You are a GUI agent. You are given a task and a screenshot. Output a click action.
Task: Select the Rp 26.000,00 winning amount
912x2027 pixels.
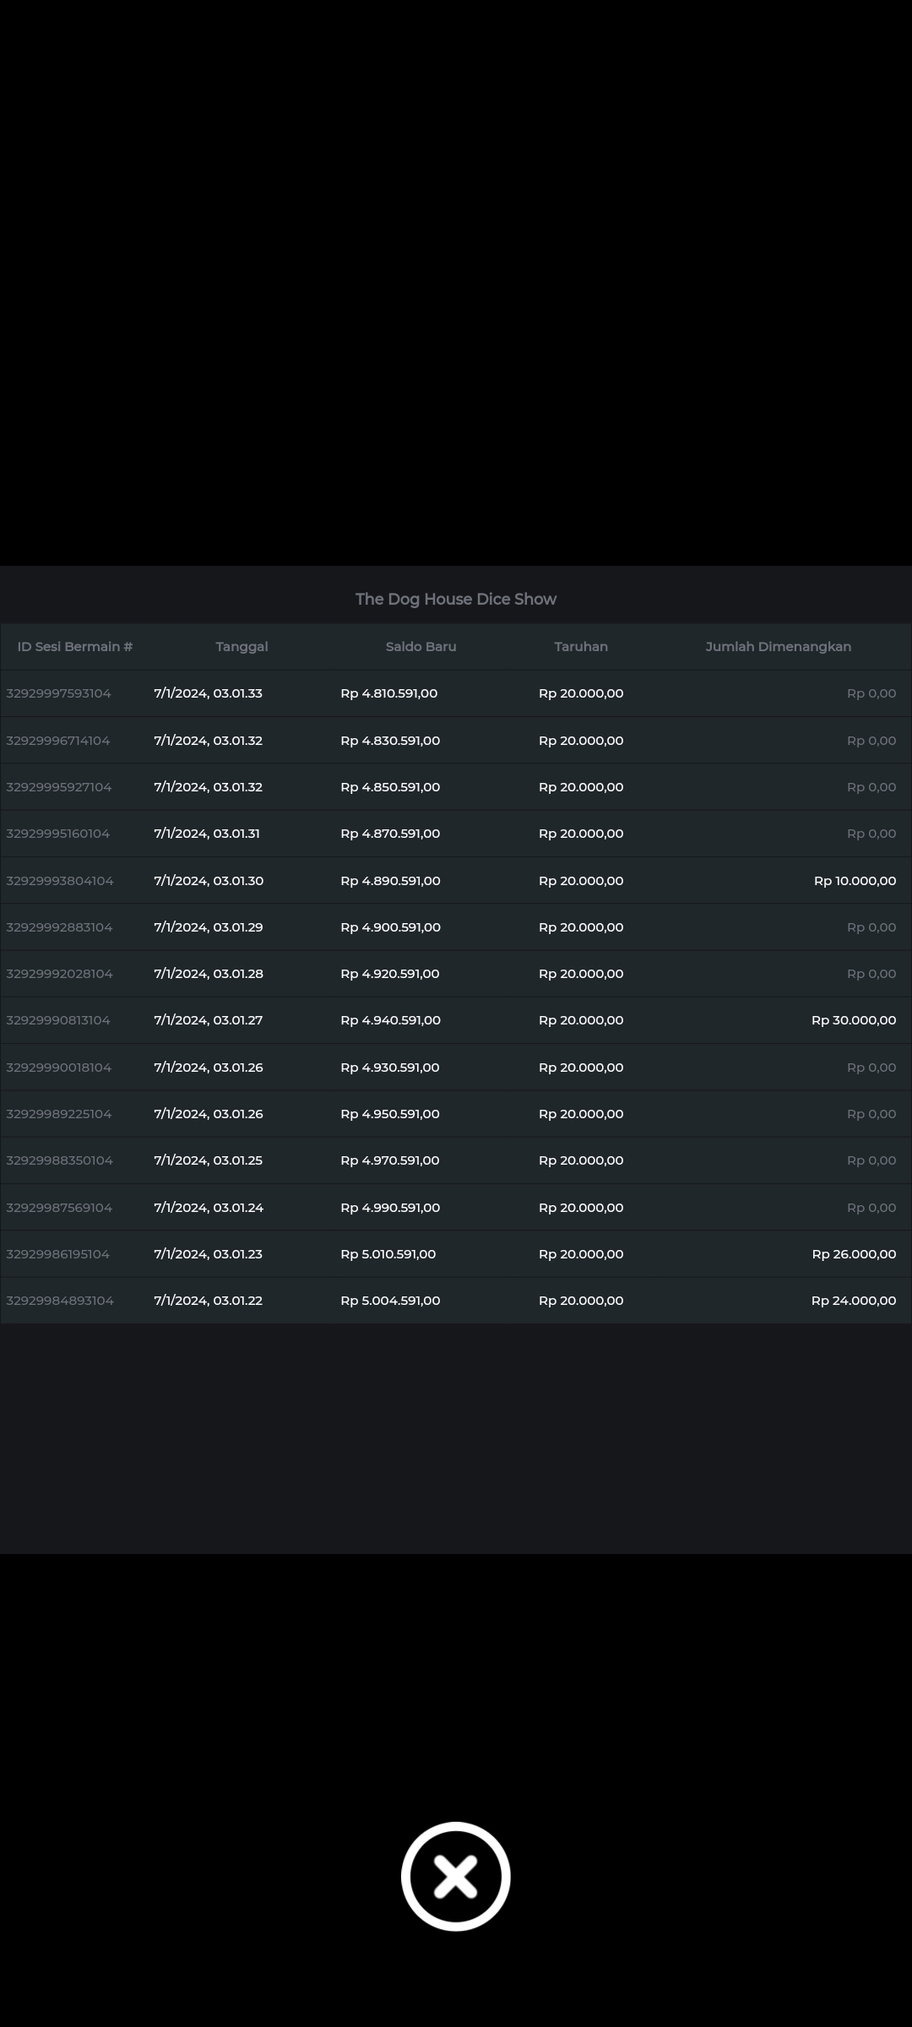point(853,1254)
